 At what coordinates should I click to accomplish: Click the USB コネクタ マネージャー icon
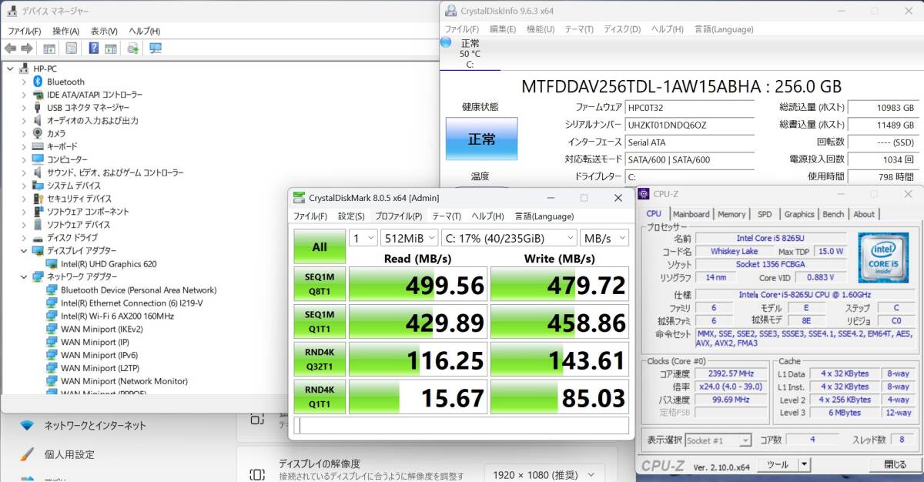pos(37,108)
